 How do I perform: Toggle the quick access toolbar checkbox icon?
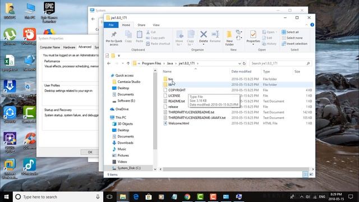(x=107, y=56)
